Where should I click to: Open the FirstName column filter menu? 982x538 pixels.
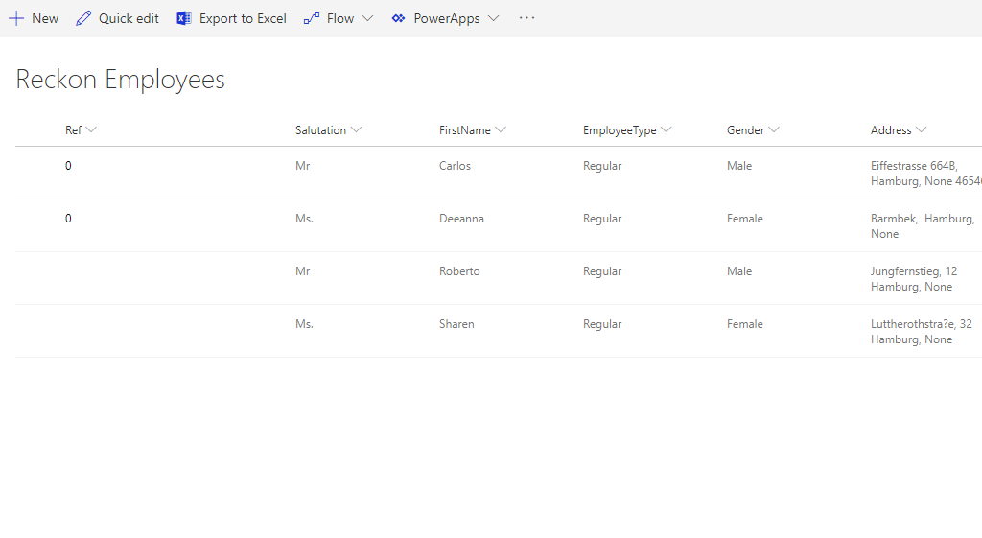501,130
